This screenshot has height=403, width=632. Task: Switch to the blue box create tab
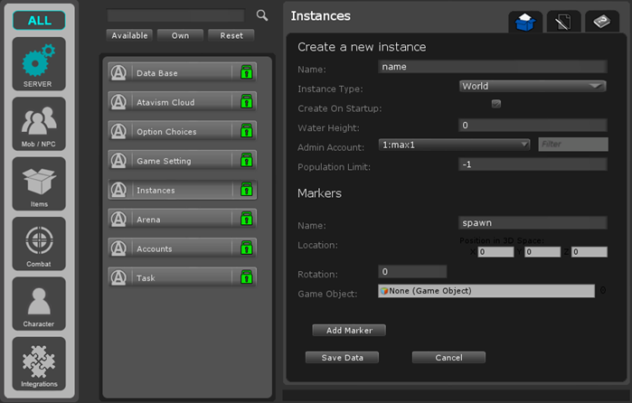(x=525, y=23)
